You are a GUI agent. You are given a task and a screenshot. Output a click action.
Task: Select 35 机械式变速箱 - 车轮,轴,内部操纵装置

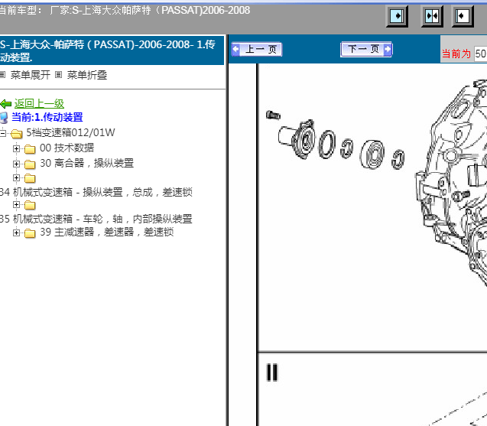tap(96, 219)
